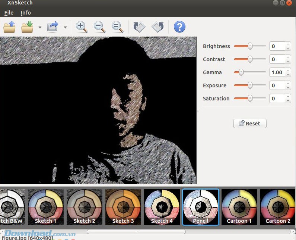Select the Sketch 1 effect thumbnail
This screenshot has width=296, height=240.
point(46,207)
